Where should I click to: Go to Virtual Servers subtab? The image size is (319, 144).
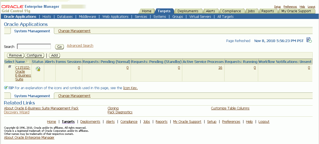(x=200, y=16)
